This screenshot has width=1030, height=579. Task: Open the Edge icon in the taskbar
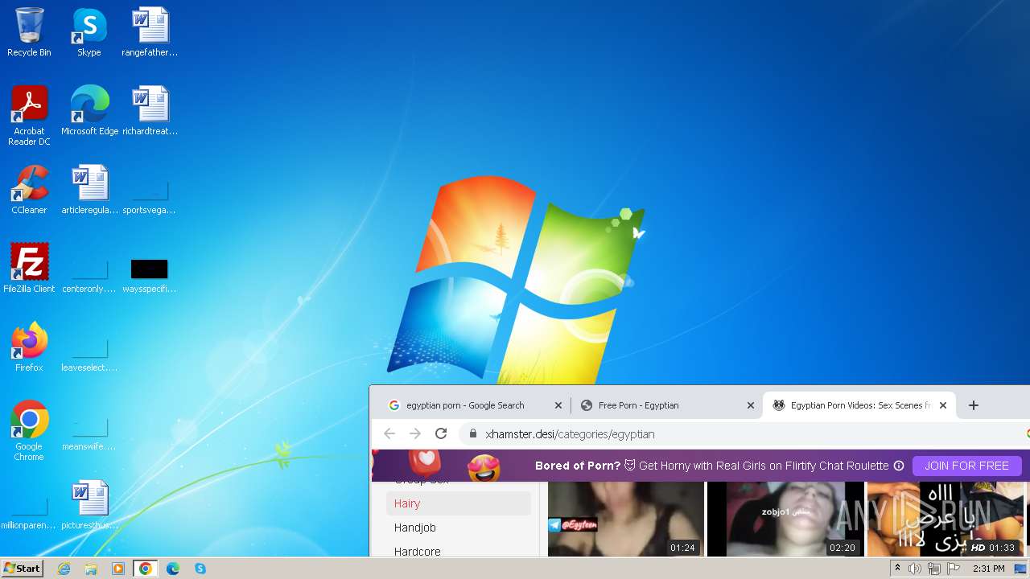[x=173, y=569]
